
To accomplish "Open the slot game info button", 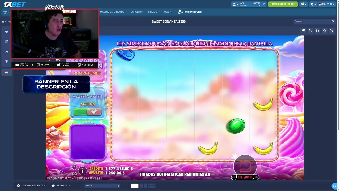I will 83,171.
